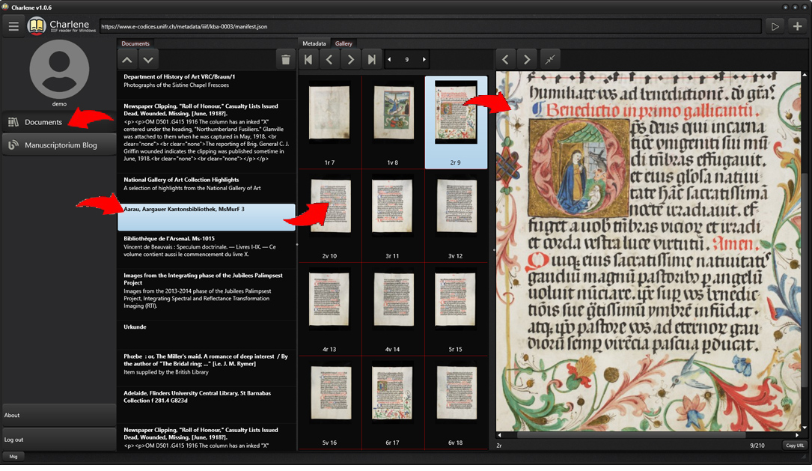The height and width of the screenshot is (471, 812).
Task: Open the hamburger menu
Action: (x=13, y=26)
